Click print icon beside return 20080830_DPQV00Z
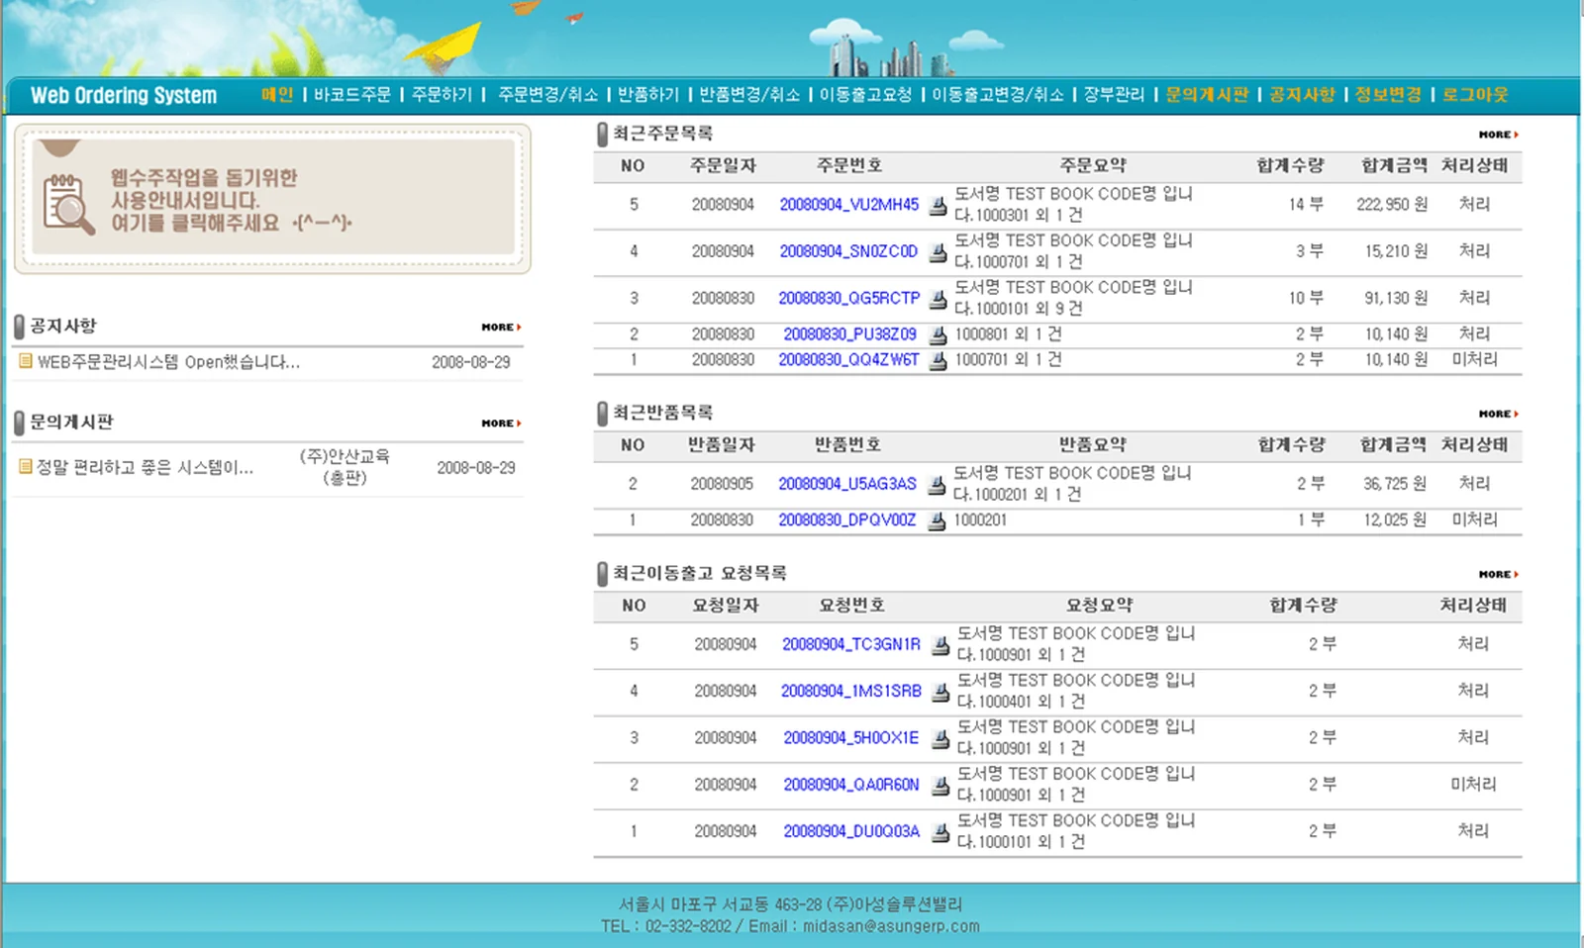1584x948 pixels. (937, 521)
